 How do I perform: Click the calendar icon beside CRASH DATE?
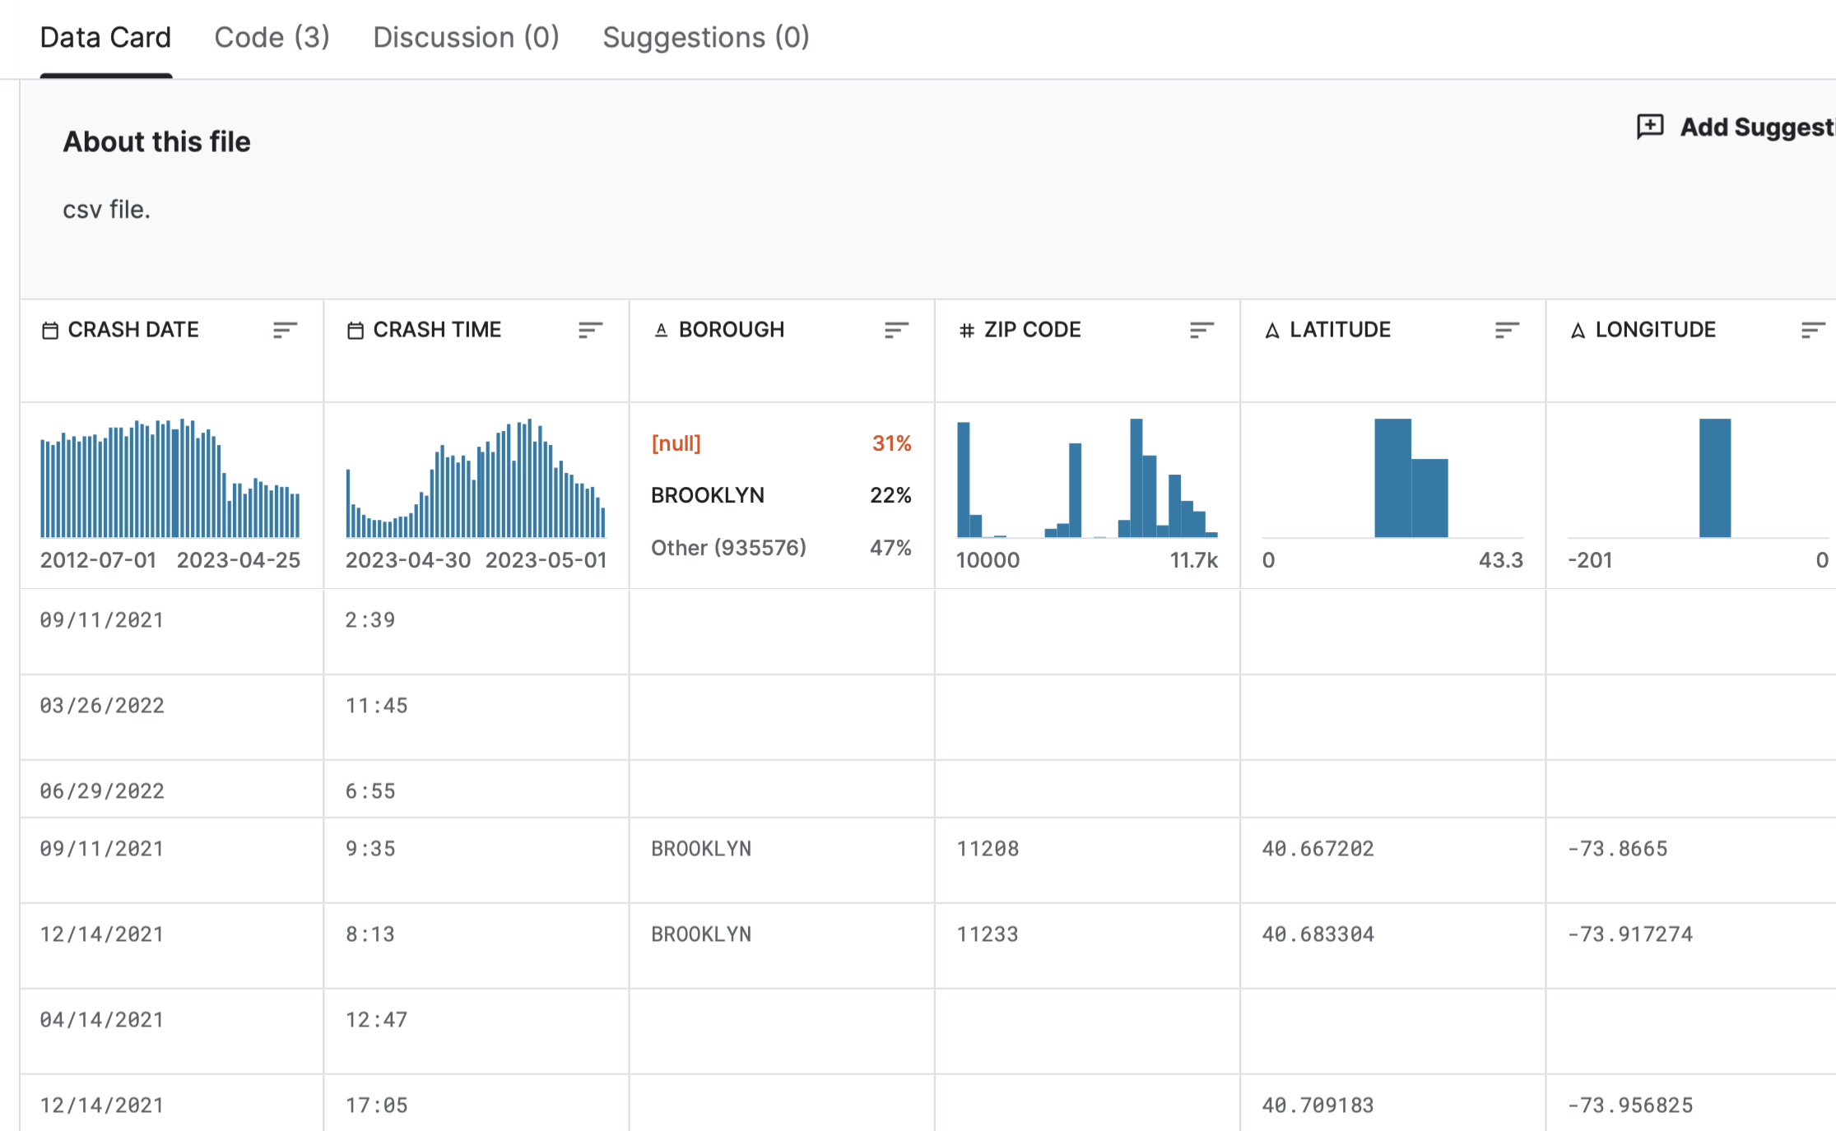point(50,331)
